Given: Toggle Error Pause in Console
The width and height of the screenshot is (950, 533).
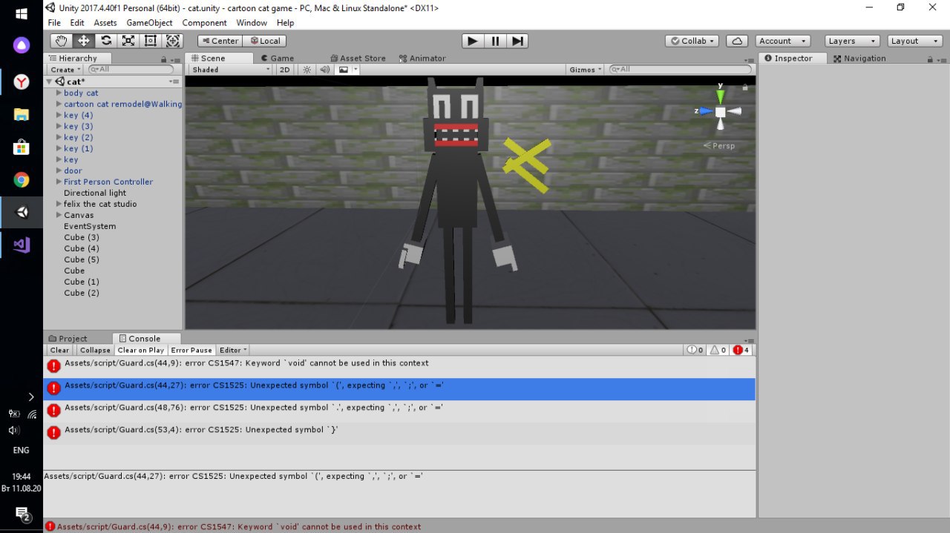Looking at the screenshot, I should tap(191, 350).
